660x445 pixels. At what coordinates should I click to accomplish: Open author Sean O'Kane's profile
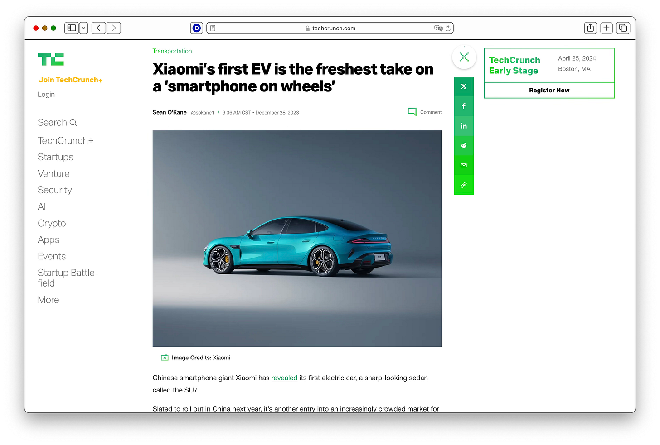pos(170,112)
